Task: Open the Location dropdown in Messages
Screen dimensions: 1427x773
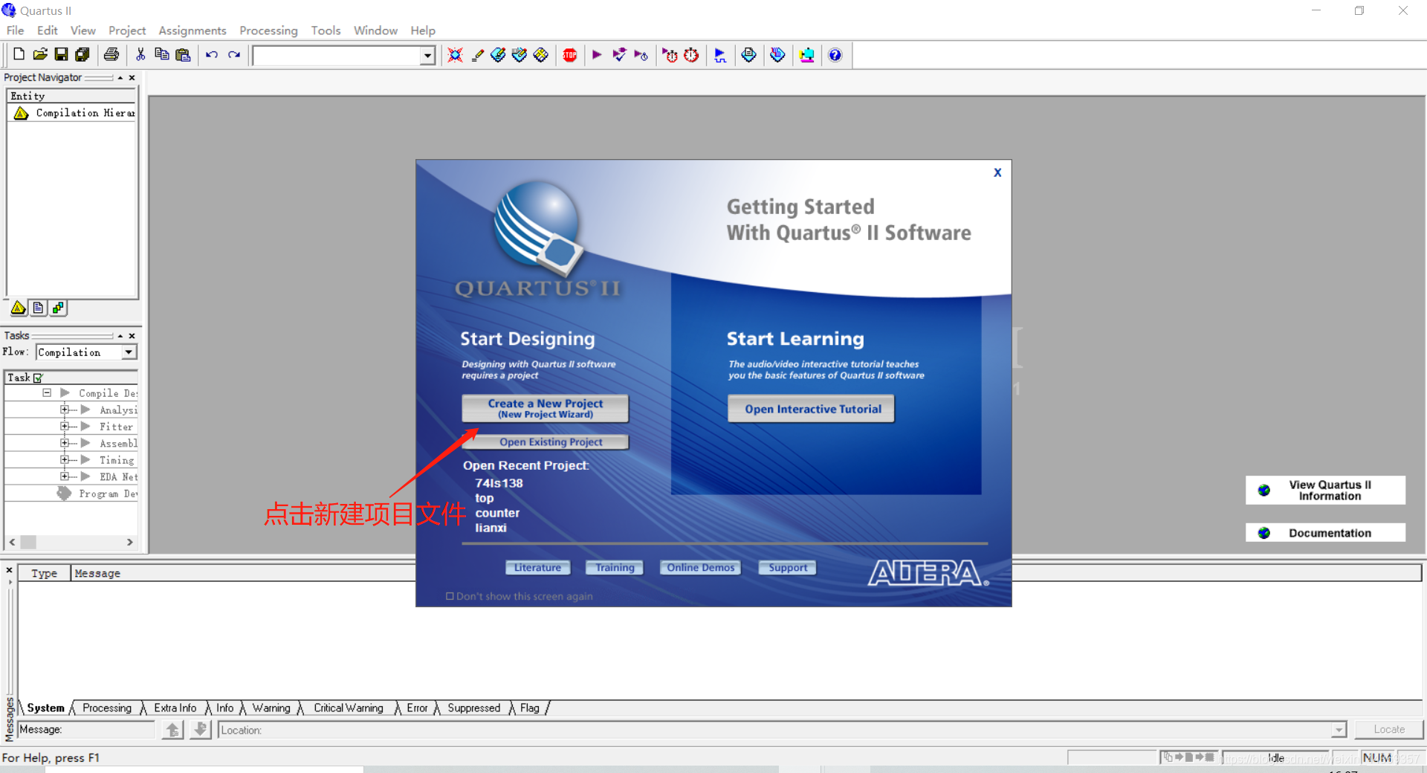Action: point(1339,730)
